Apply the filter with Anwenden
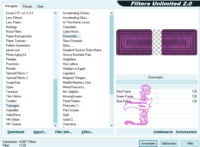 click(x=148, y=143)
